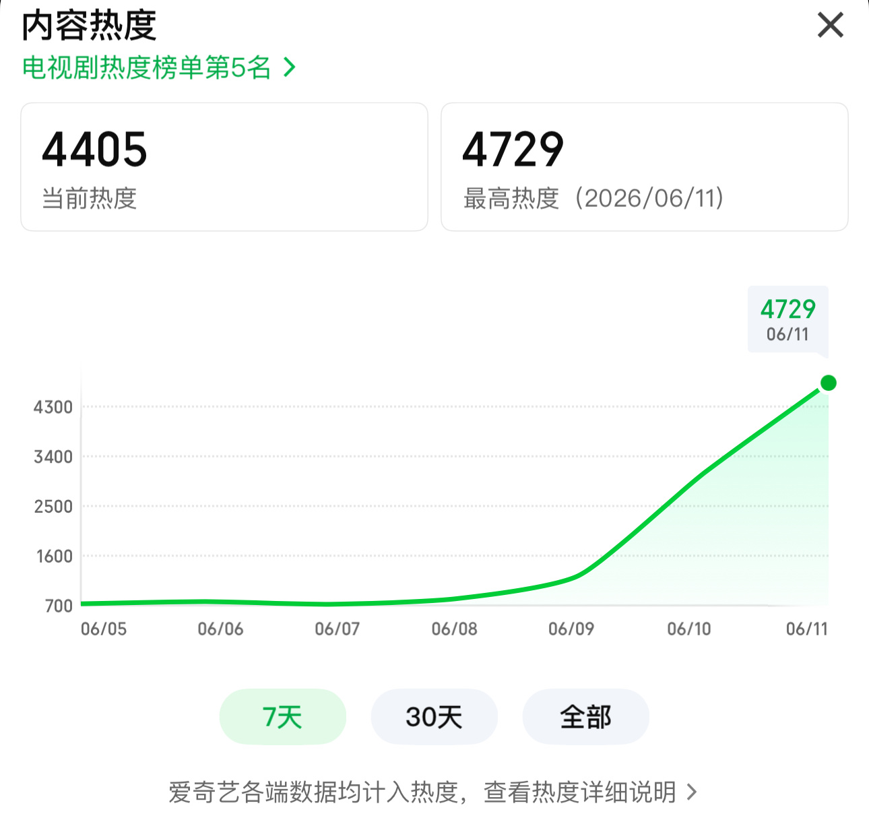The height and width of the screenshot is (824, 869).
Task: Click the 当前热度 label
Action: point(90,199)
